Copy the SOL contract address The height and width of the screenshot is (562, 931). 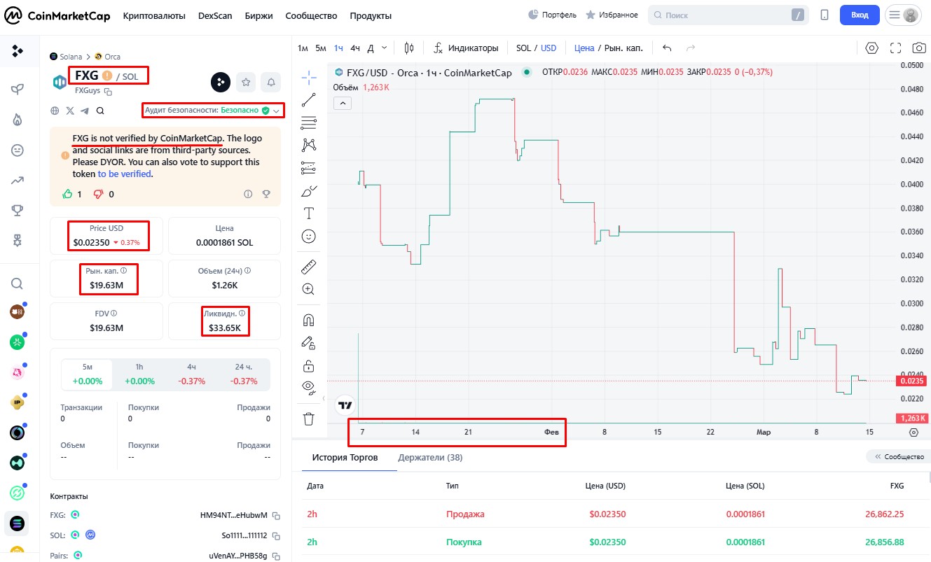[276, 536]
